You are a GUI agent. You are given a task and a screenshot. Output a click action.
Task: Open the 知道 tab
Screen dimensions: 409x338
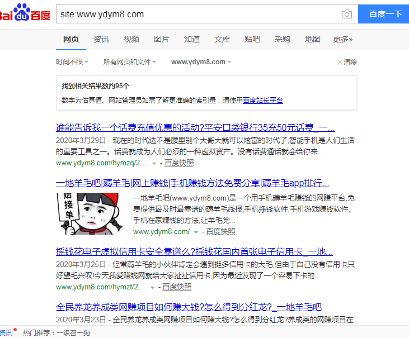click(x=192, y=39)
